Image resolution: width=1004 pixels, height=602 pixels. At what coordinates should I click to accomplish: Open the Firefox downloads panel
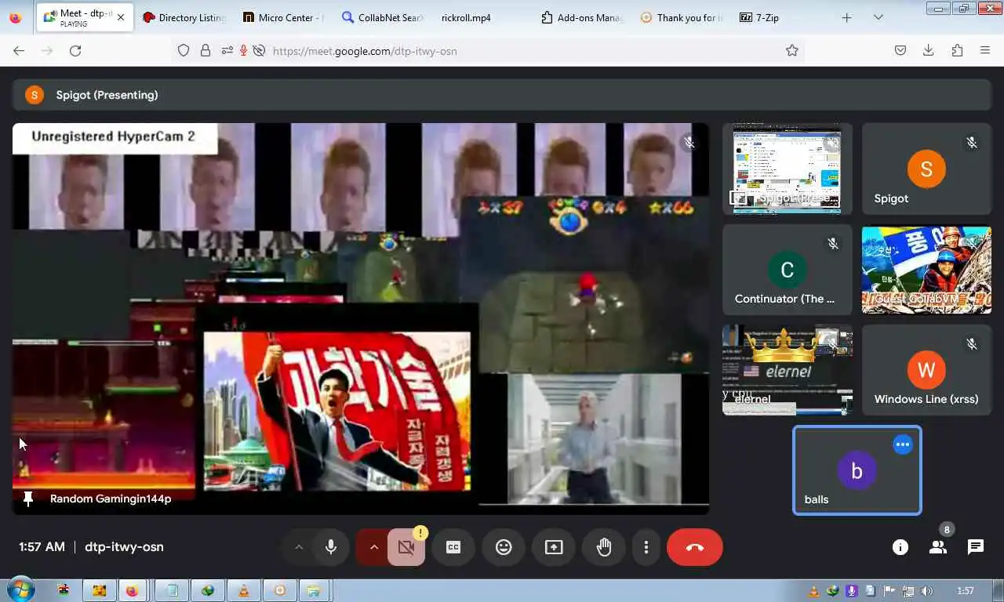pos(929,50)
